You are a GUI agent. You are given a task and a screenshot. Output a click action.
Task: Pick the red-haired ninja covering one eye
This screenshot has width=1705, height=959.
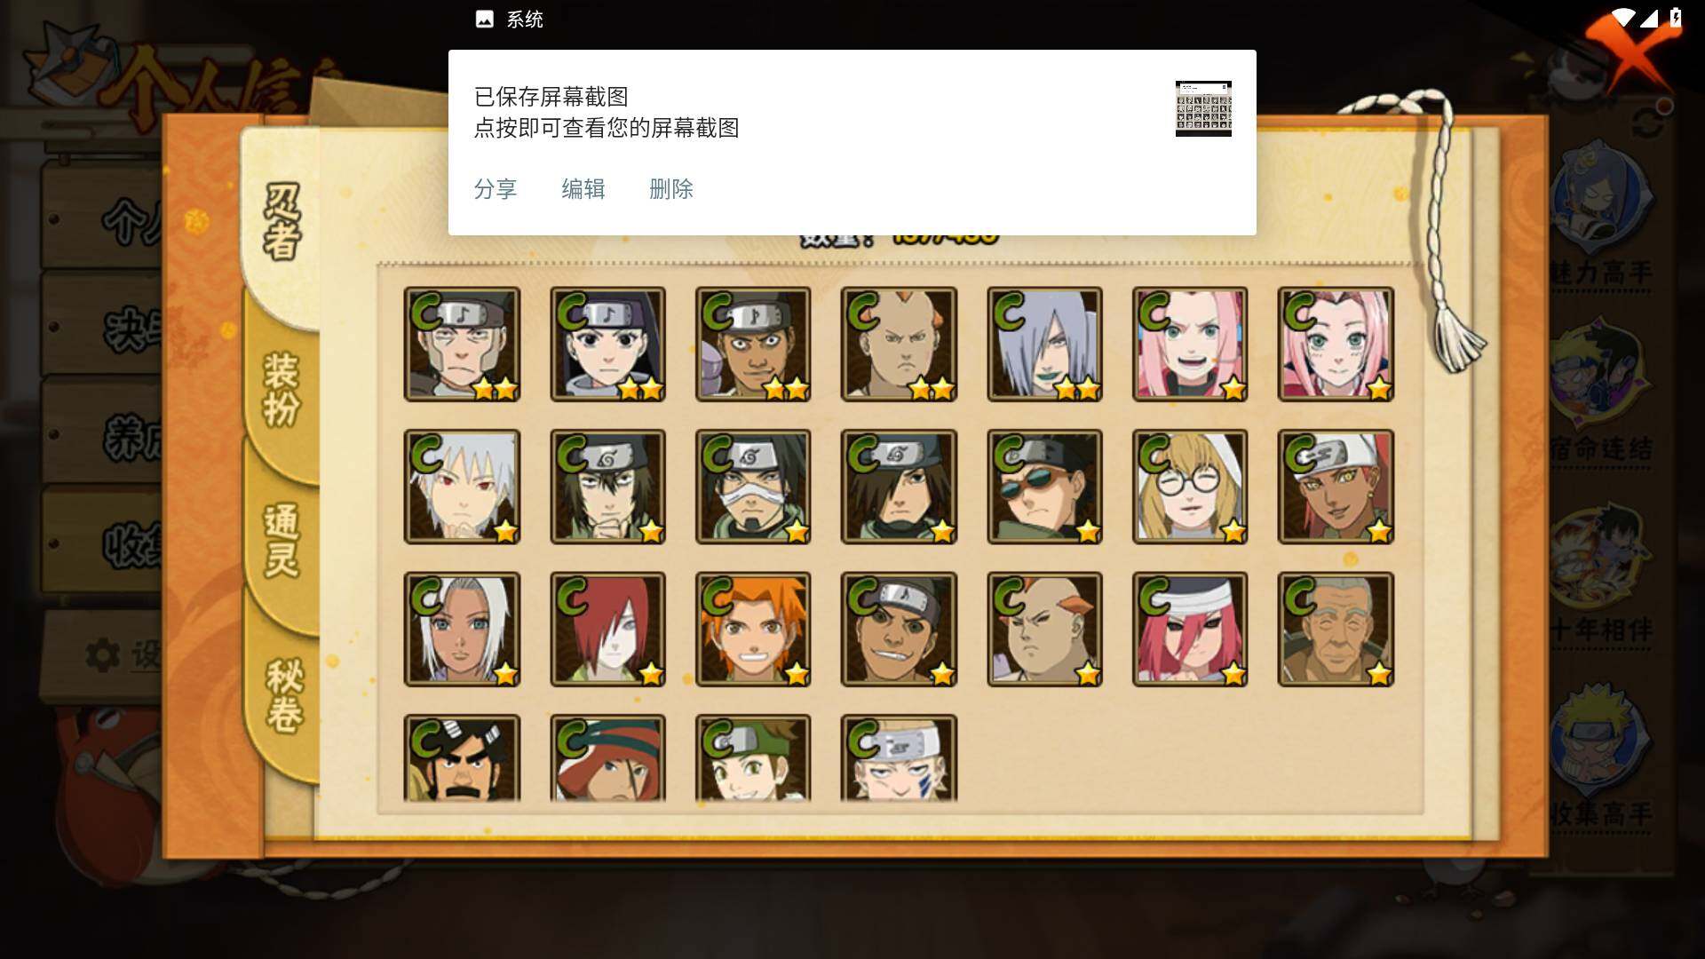point(607,630)
